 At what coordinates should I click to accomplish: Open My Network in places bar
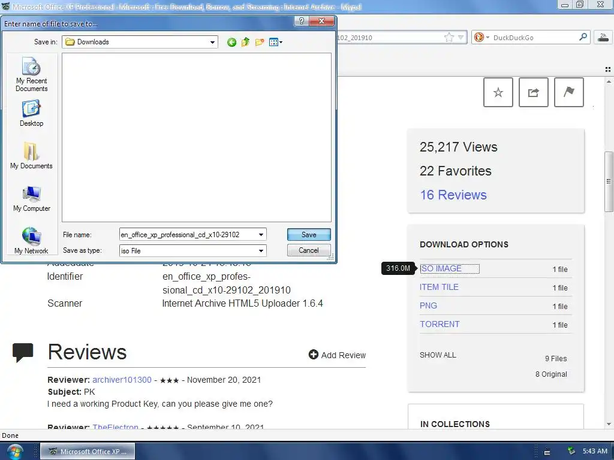pyautogui.click(x=31, y=241)
